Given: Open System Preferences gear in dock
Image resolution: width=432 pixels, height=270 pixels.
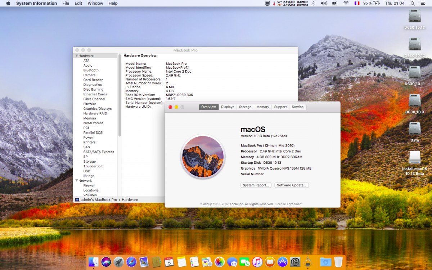Looking at the screenshot, I should pyautogui.click(x=295, y=262).
